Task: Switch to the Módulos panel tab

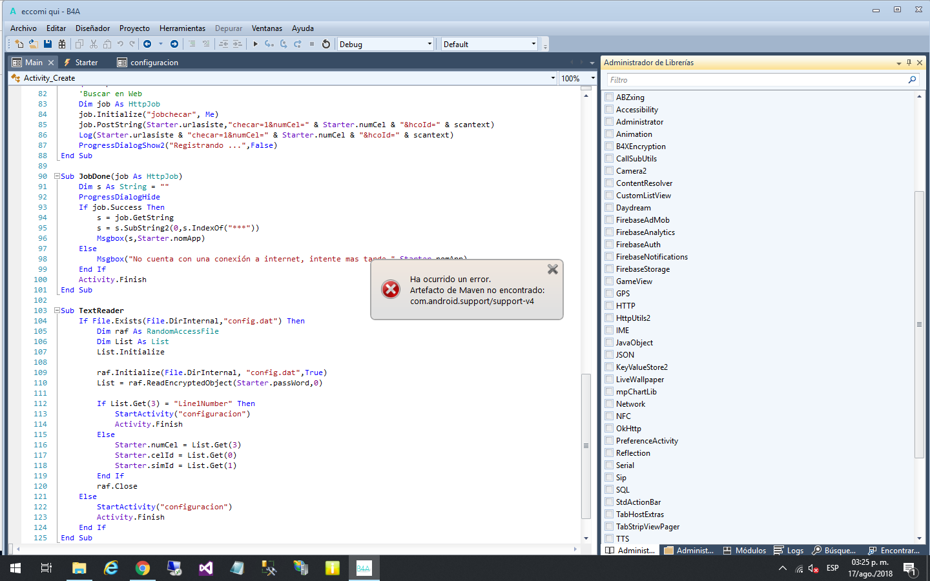Action: [745, 551]
